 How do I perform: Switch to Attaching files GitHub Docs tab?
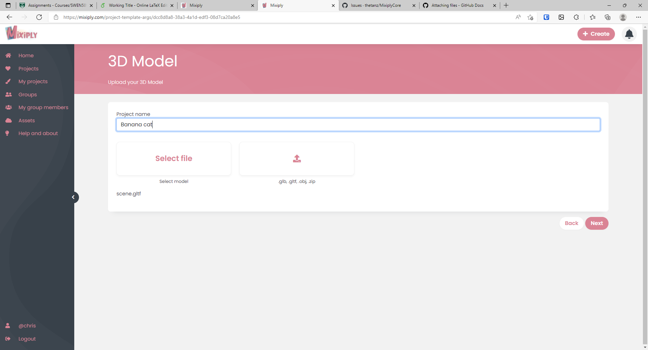tap(460, 5)
